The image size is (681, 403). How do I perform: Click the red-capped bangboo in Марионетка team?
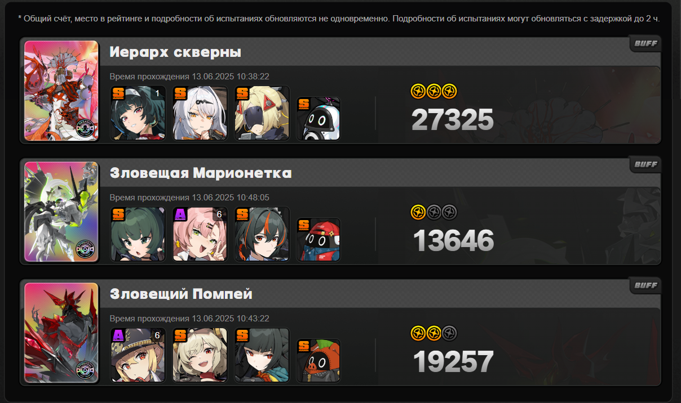[319, 239]
